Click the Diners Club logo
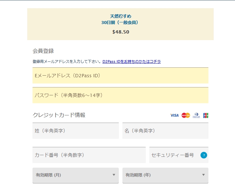 coord(196,115)
